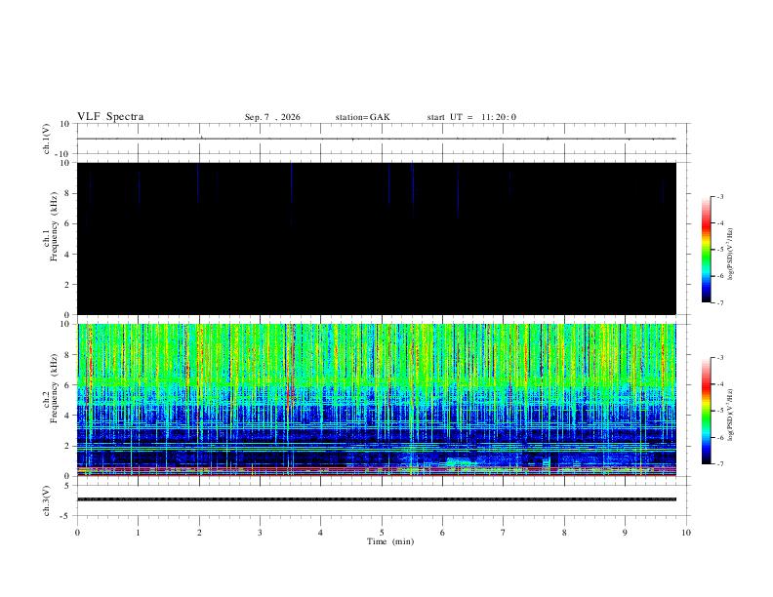Click the ch.1 spectrogram color scale bar
773x597 pixels.
(x=706, y=250)
